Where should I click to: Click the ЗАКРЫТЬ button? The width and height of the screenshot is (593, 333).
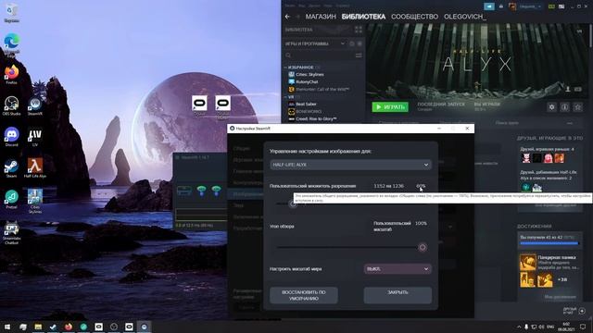click(x=397, y=295)
